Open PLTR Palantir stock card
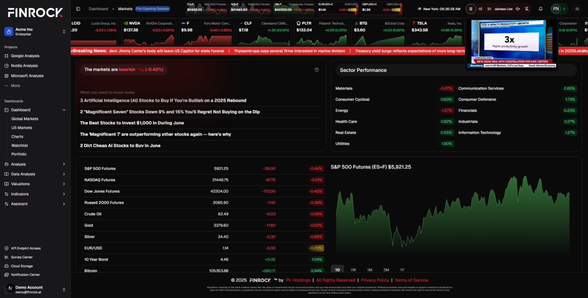The height and width of the screenshot is (298, 588). [322, 32]
